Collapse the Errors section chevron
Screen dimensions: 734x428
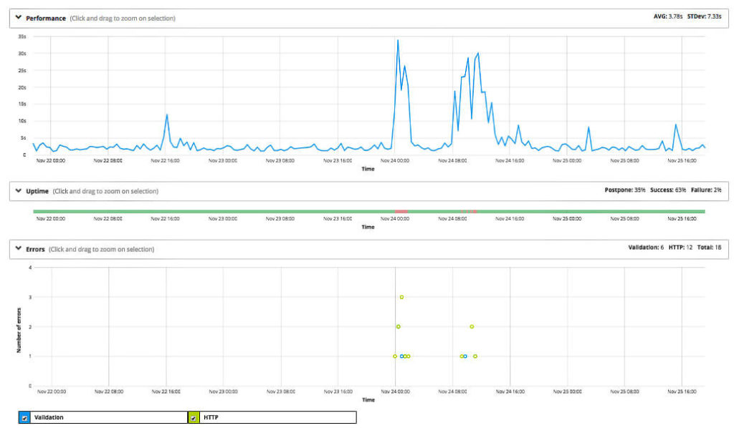click(18, 248)
